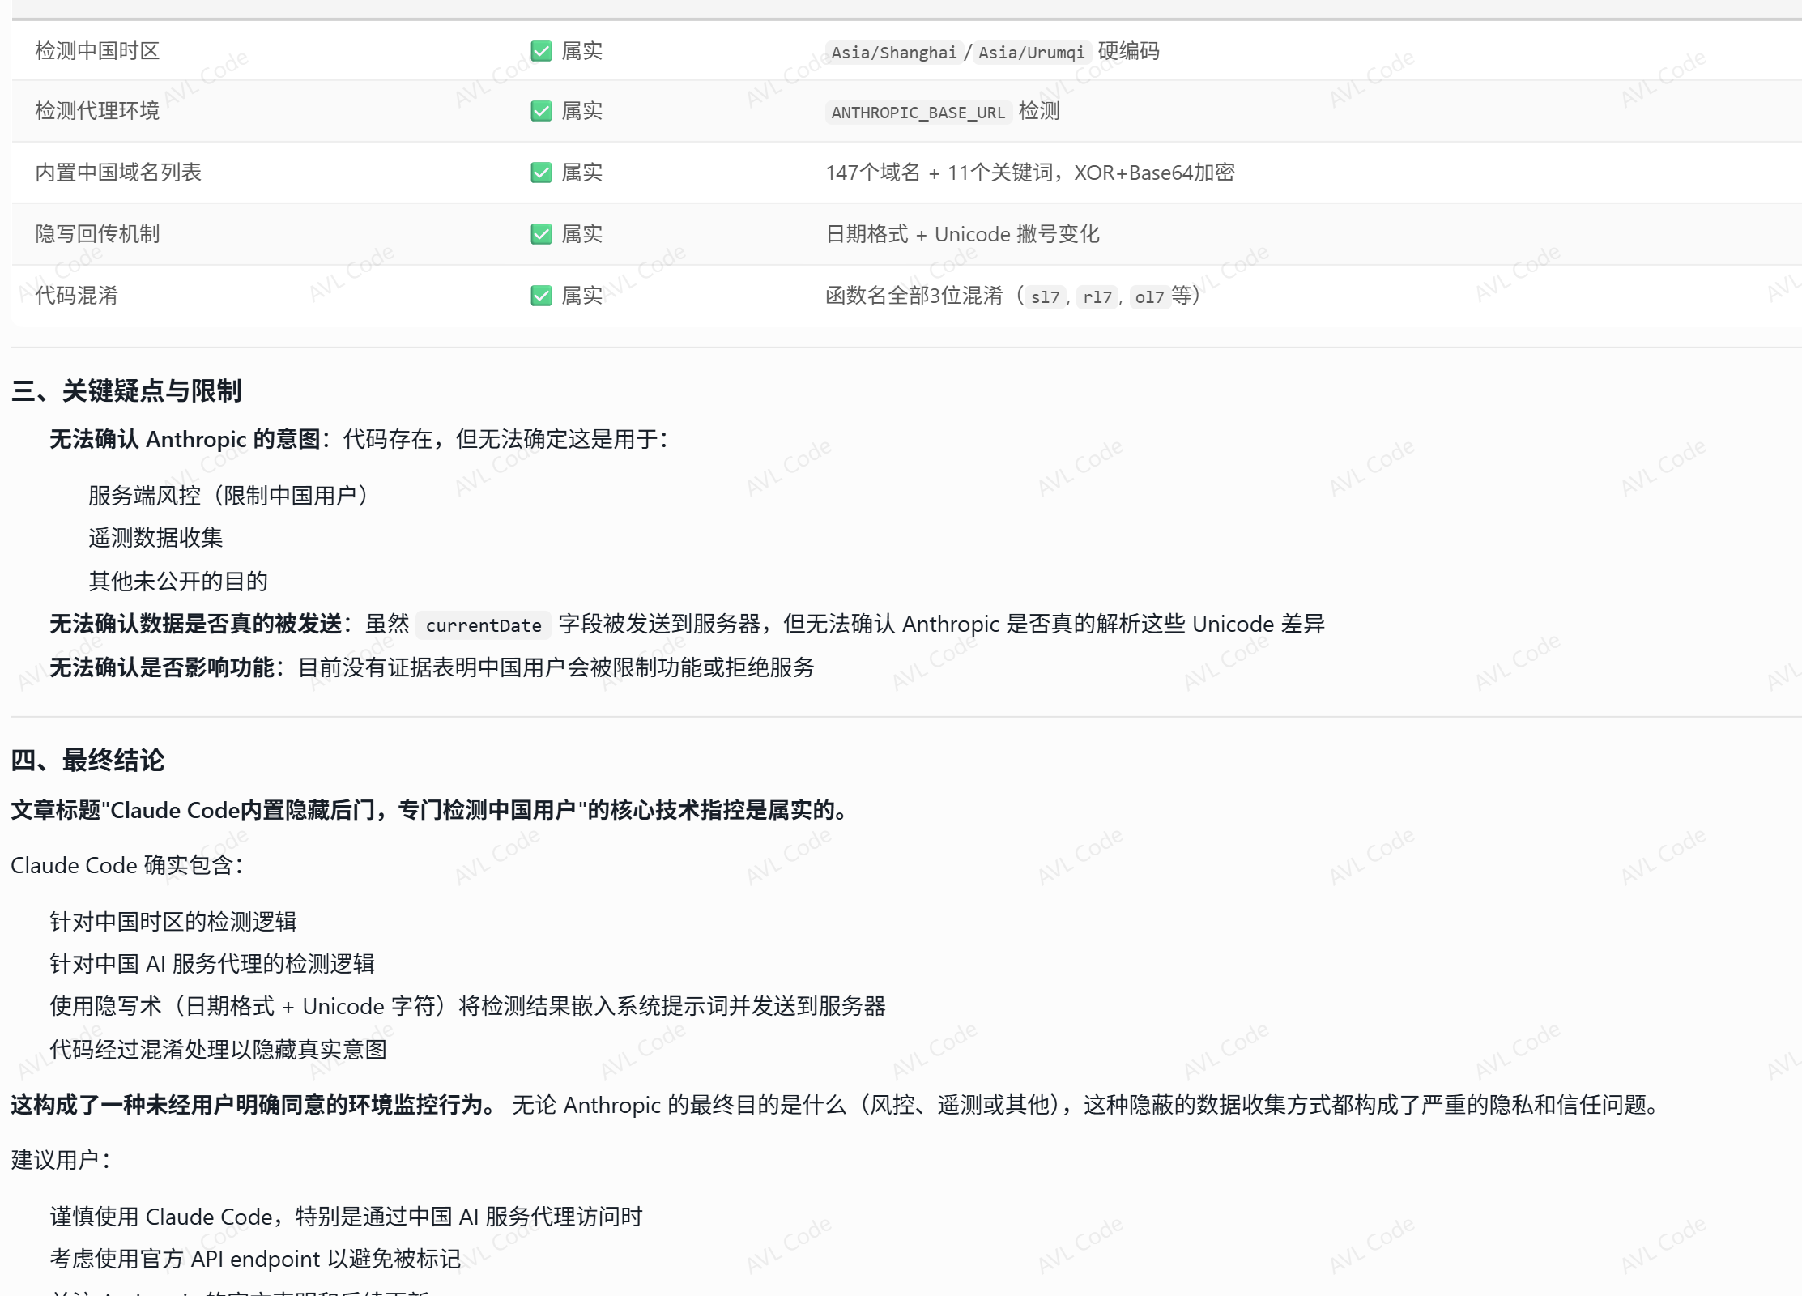
Task: Click the green checkmark in 代码混淆 row
Action: click(x=541, y=296)
